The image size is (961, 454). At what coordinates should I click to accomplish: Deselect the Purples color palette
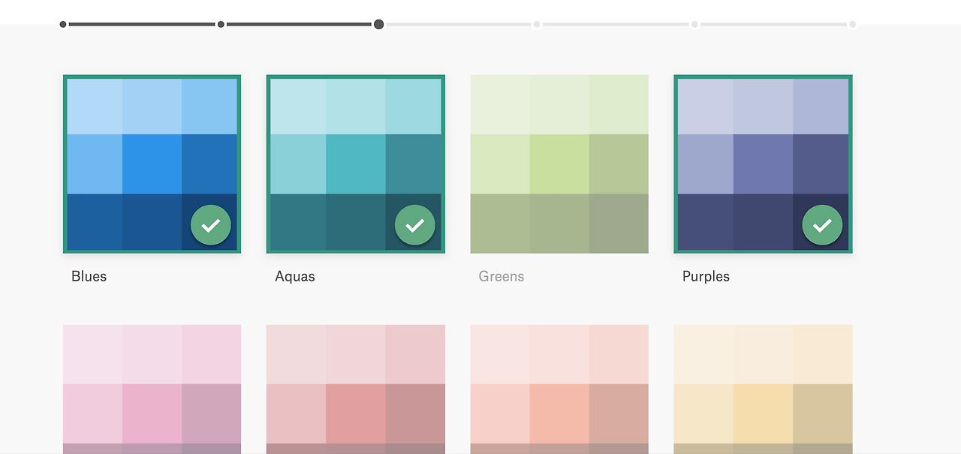pyautogui.click(x=763, y=164)
